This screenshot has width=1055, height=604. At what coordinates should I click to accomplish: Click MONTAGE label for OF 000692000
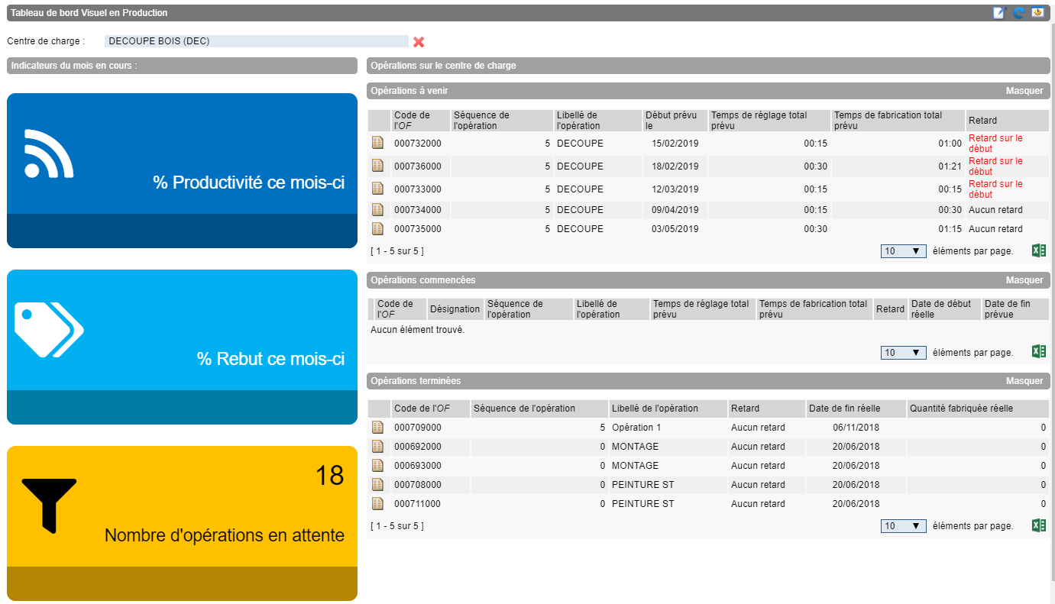click(635, 447)
